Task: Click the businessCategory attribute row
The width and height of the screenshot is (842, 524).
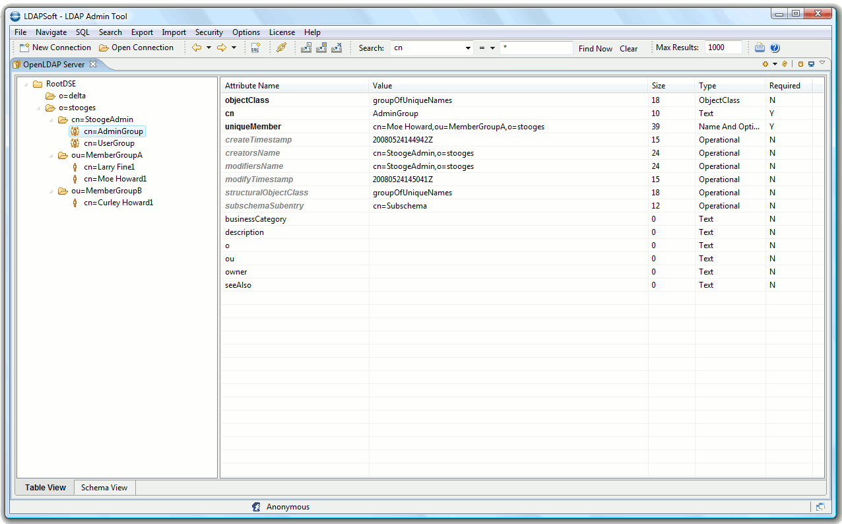Action: pyautogui.click(x=522, y=219)
